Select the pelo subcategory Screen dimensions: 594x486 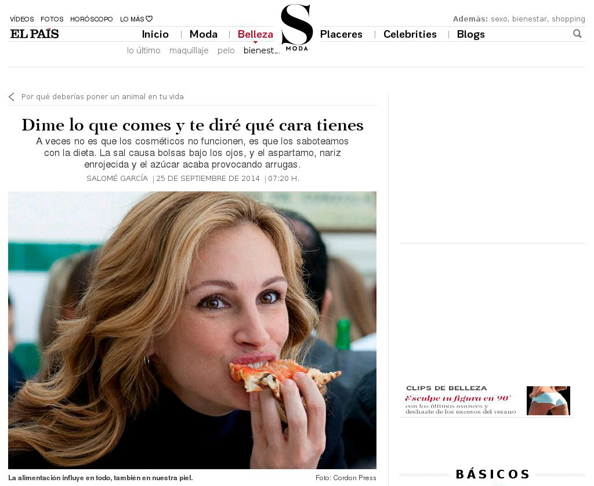(226, 50)
